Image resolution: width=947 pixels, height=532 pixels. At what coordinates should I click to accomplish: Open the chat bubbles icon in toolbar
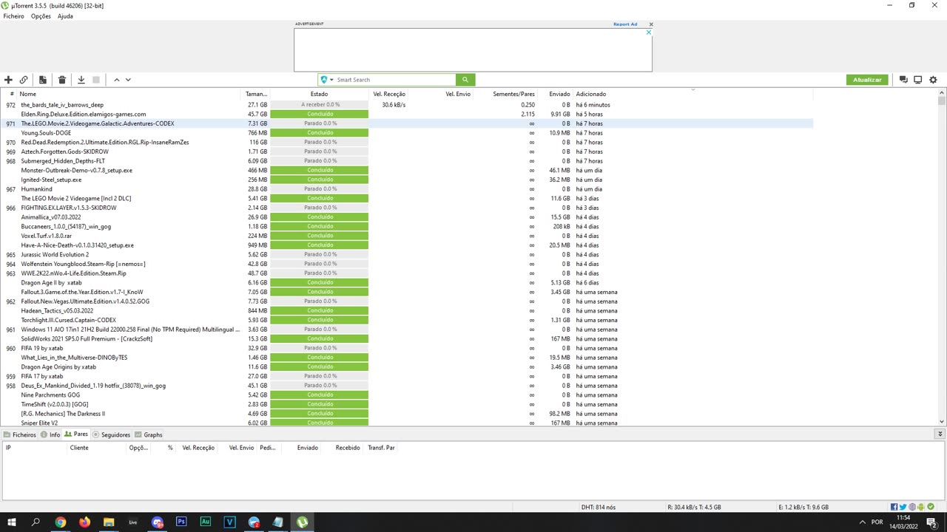(903, 80)
